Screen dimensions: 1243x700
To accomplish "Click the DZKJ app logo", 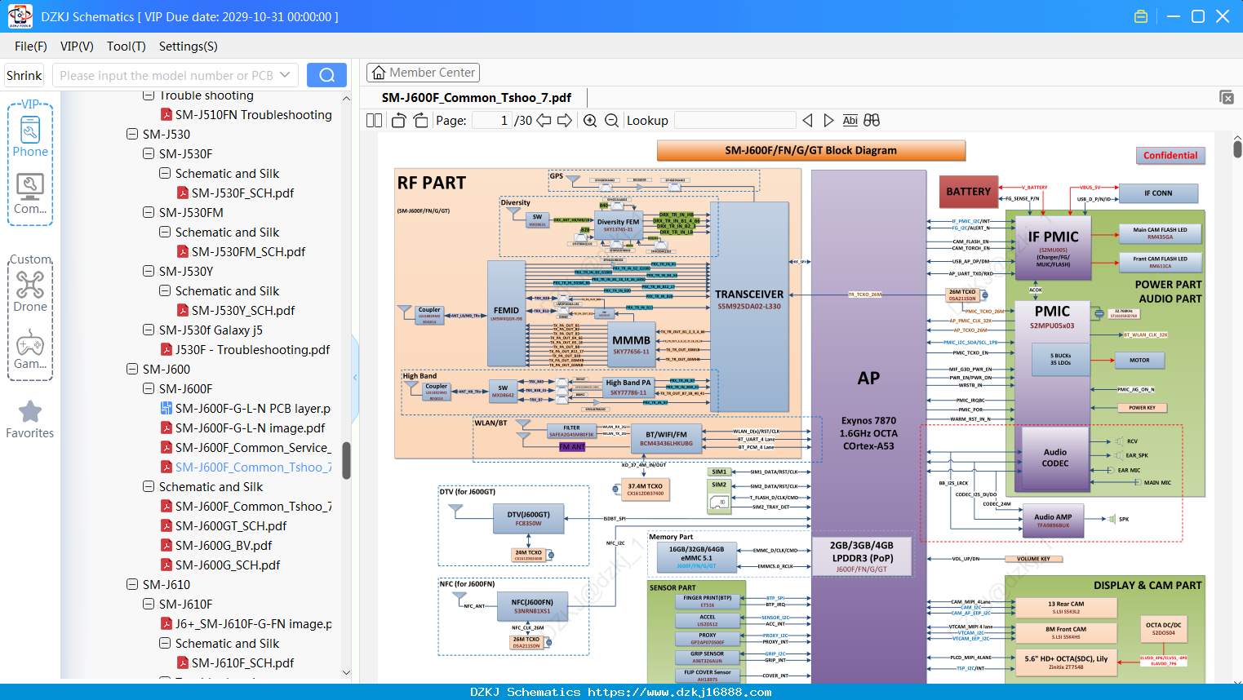I will pyautogui.click(x=20, y=16).
